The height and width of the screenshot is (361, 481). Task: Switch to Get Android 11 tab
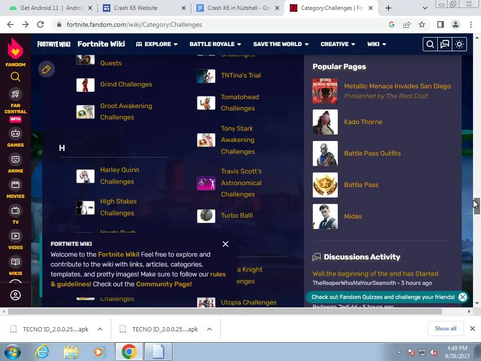tap(51, 8)
